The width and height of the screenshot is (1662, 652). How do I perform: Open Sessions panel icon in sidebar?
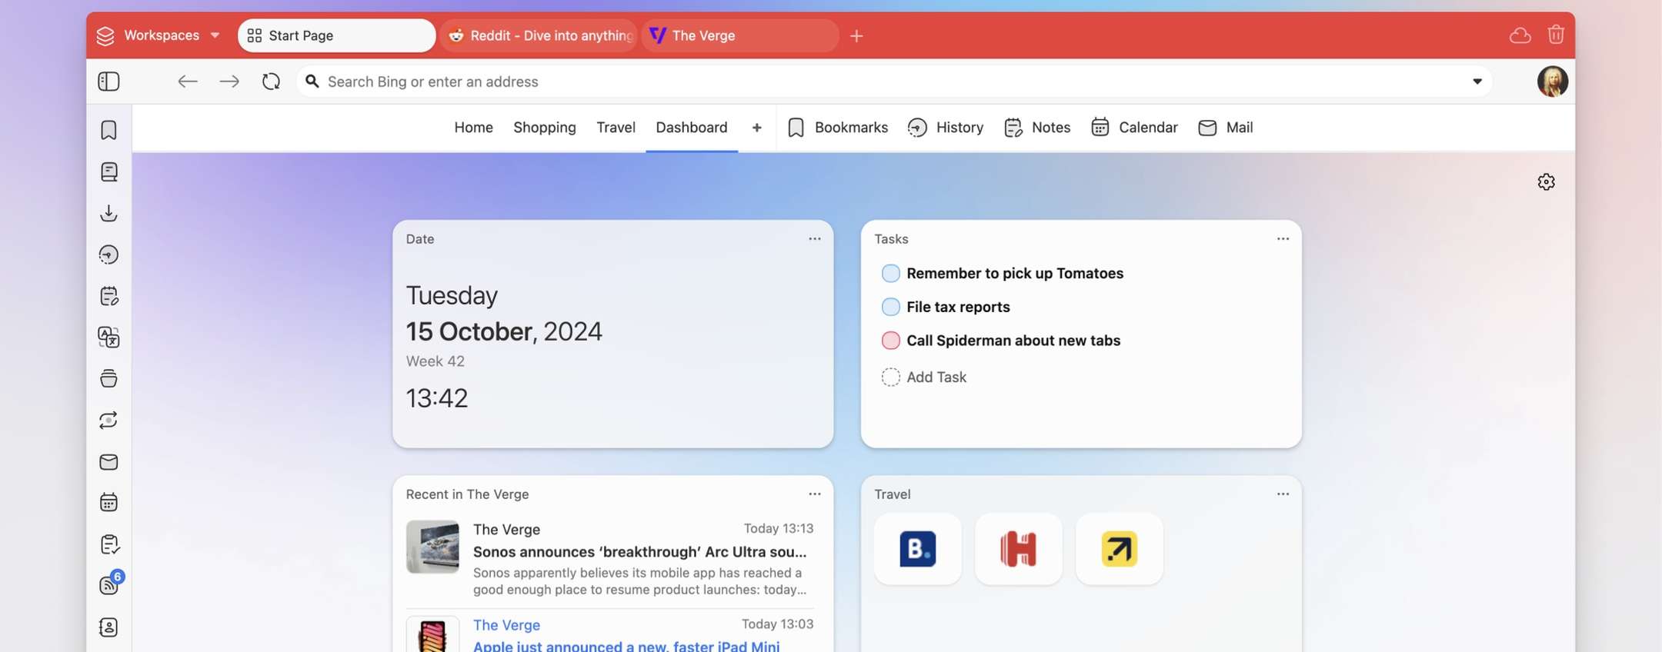click(108, 420)
